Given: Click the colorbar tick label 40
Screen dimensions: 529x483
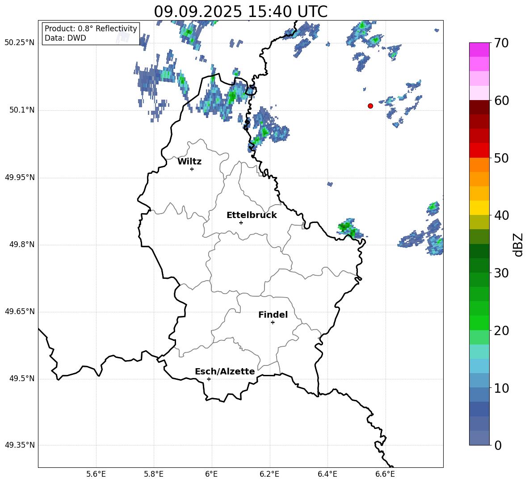Looking at the screenshot, I should (501, 215).
